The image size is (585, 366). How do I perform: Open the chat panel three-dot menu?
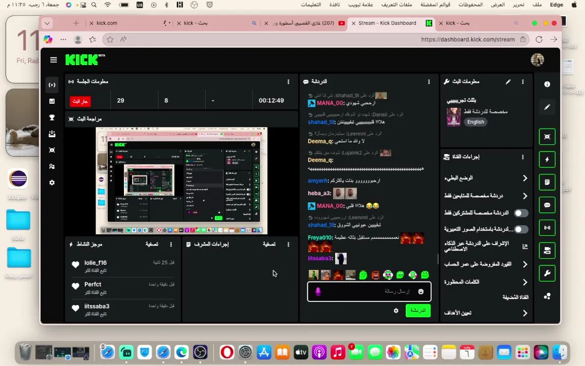pyautogui.click(x=429, y=81)
